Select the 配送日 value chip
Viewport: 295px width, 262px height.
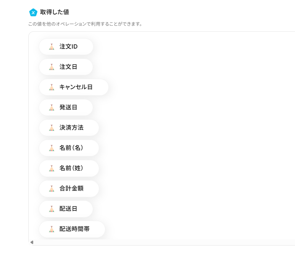[66, 209]
